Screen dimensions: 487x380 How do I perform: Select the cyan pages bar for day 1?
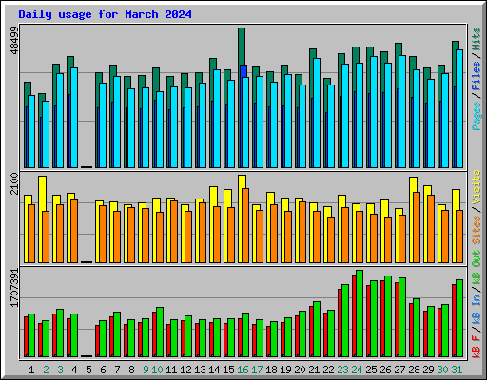click(x=31, y=131)
